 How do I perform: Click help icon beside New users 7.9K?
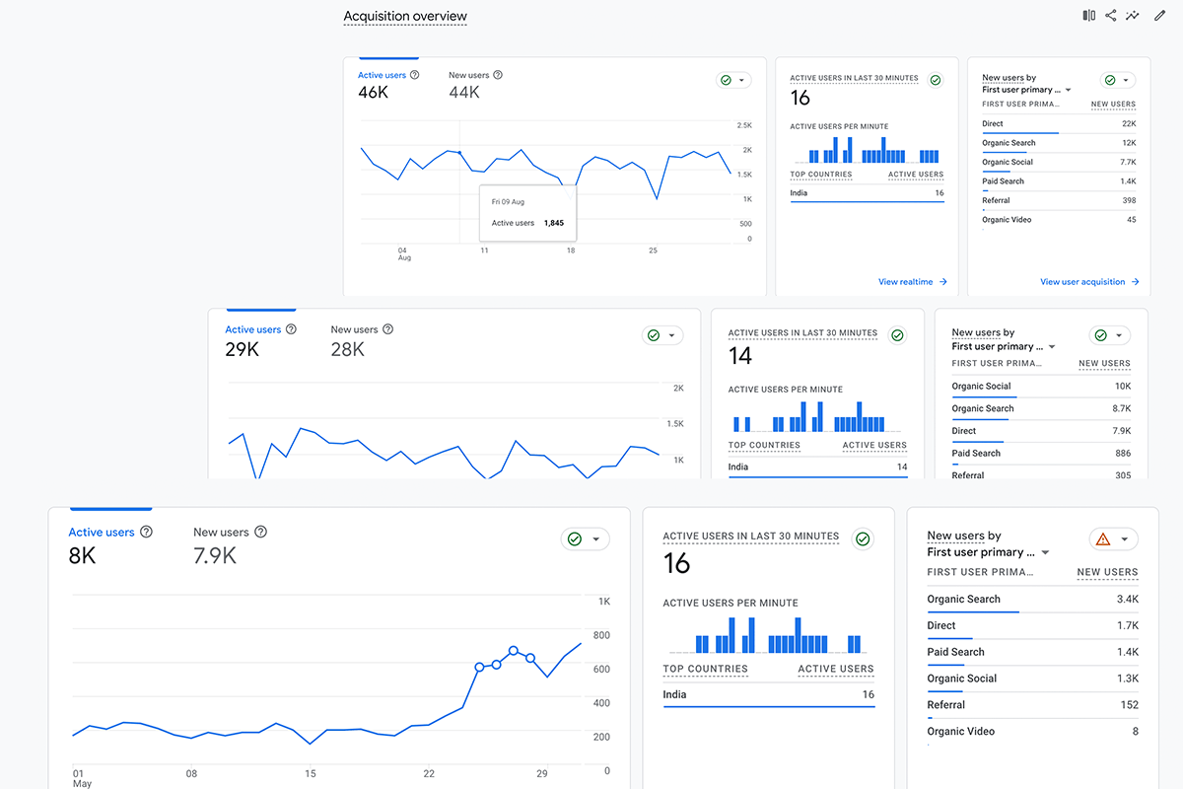[x=260, y=532]
